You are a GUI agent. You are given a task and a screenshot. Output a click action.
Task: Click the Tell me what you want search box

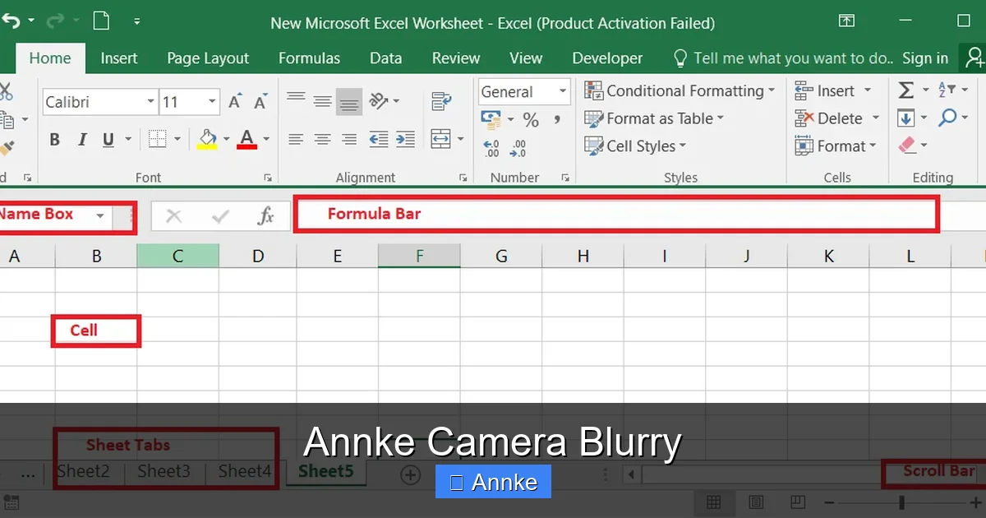tap(783, 58)
